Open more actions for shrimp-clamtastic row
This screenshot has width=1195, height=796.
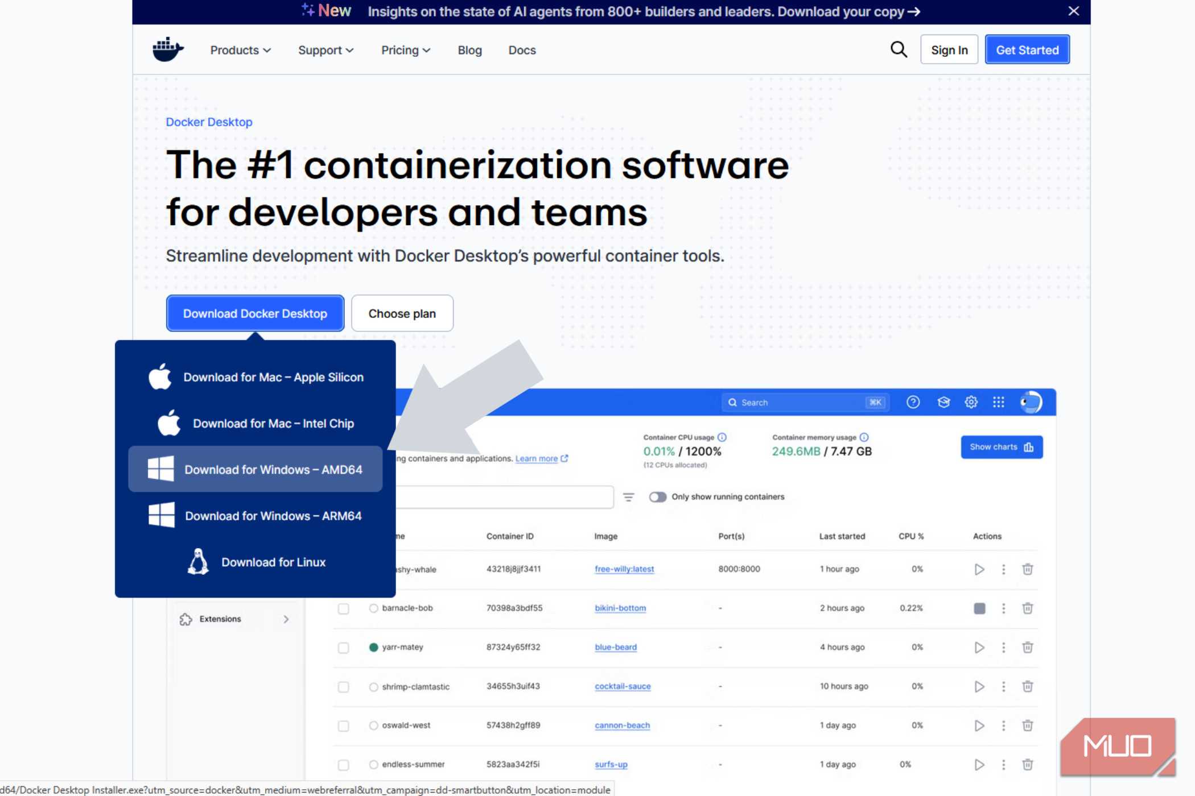point(1003,687)
